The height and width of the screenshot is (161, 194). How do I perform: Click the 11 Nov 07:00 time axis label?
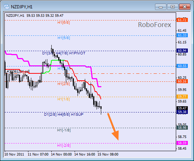[38, 154]
